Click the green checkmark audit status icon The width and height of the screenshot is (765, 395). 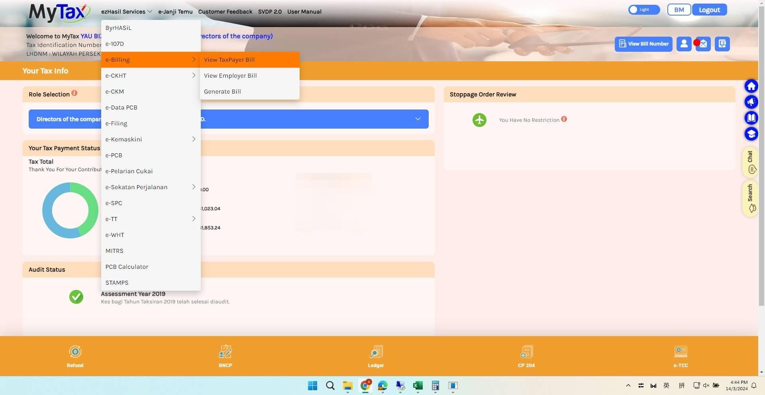76,297
